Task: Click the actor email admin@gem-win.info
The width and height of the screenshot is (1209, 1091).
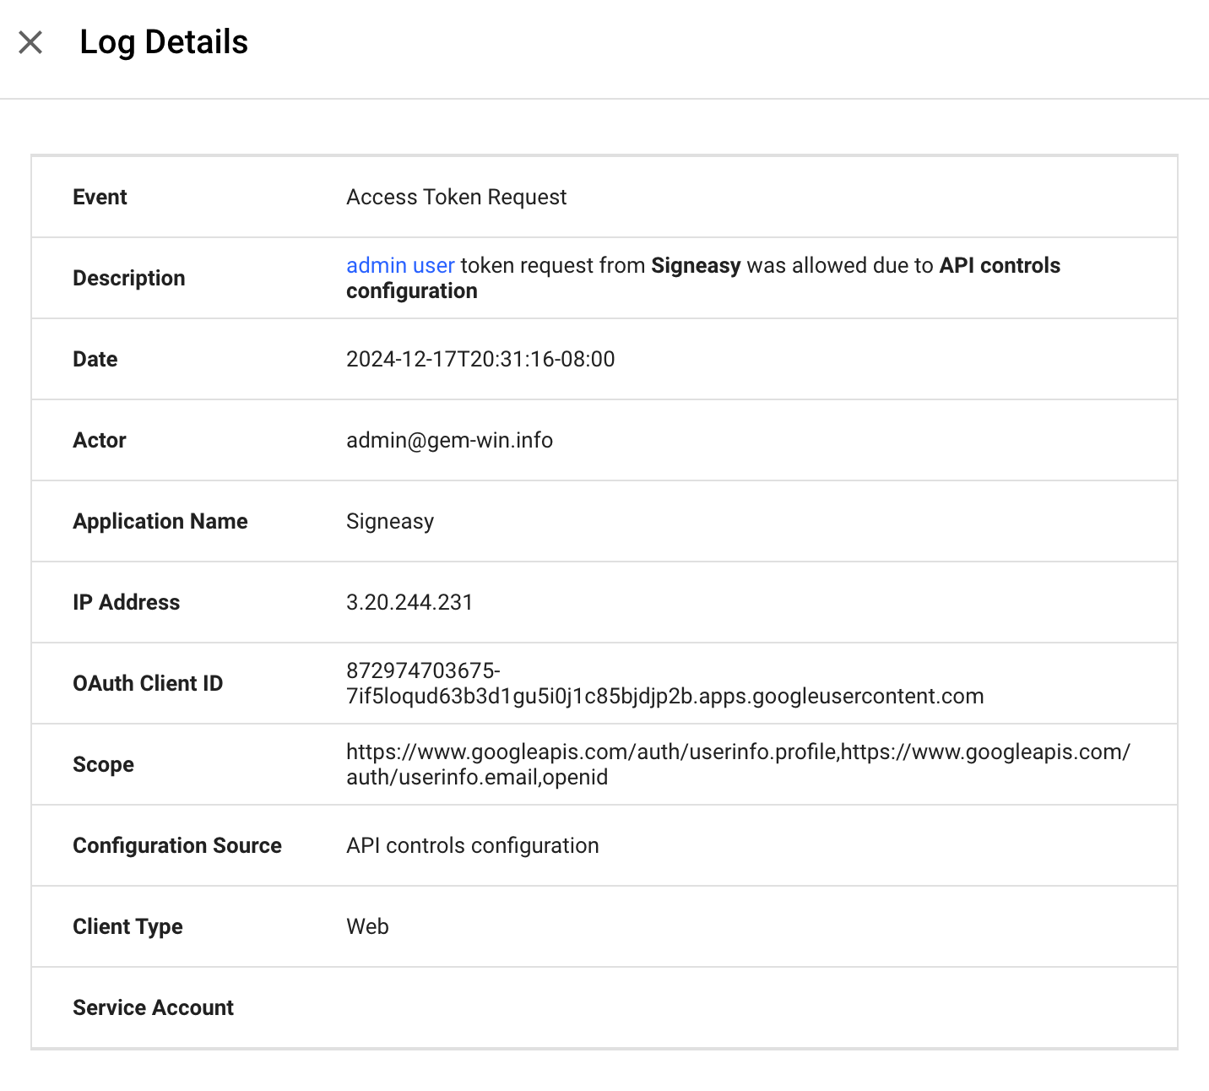Action: (449, 441)
